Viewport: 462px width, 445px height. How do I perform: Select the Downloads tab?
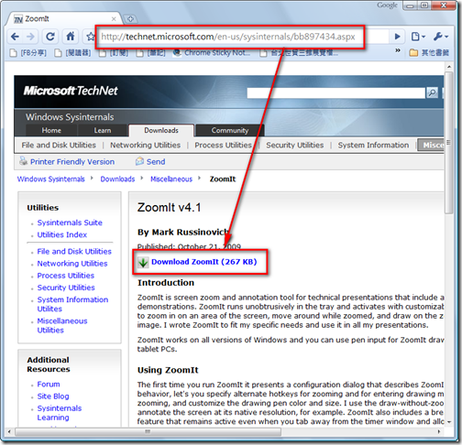pyautogui.click(x=161, y=130)
